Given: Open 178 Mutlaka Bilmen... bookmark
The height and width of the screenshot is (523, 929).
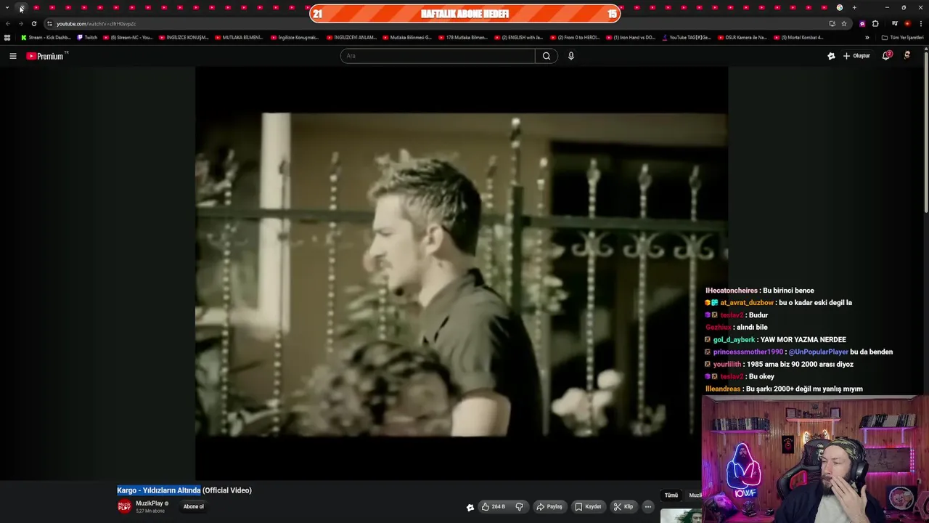Looking at the screenshot, I should [x=462, y=37].
